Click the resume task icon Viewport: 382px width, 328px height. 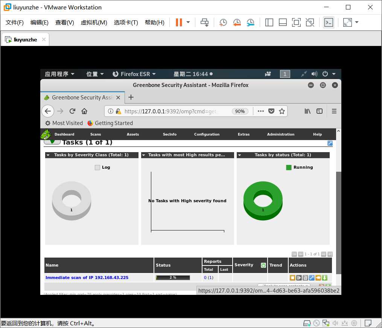tap(299, 278)
